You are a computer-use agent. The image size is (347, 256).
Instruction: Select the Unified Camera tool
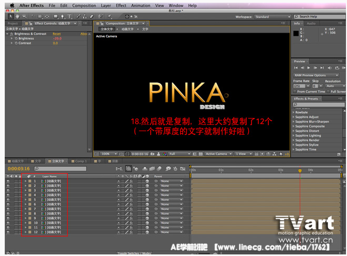(x=40, y=16)
